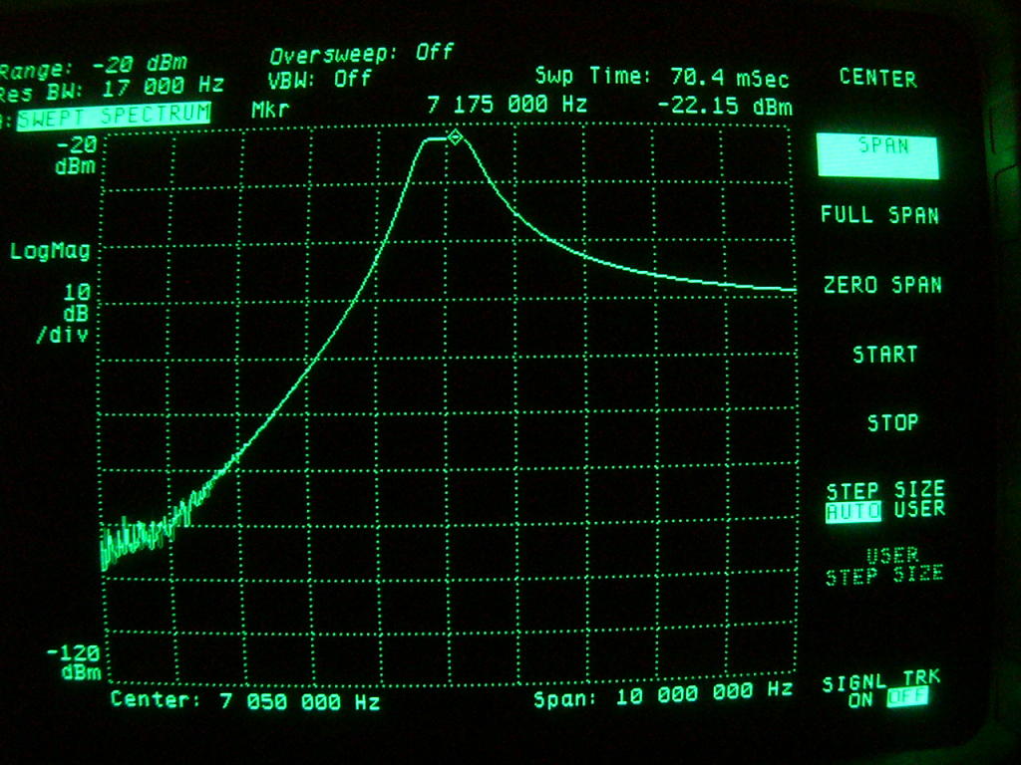Open the USER STEP SIZE entry
Image resolution: width=1021 pixels, height=765 pixels.
click(885, 565)
